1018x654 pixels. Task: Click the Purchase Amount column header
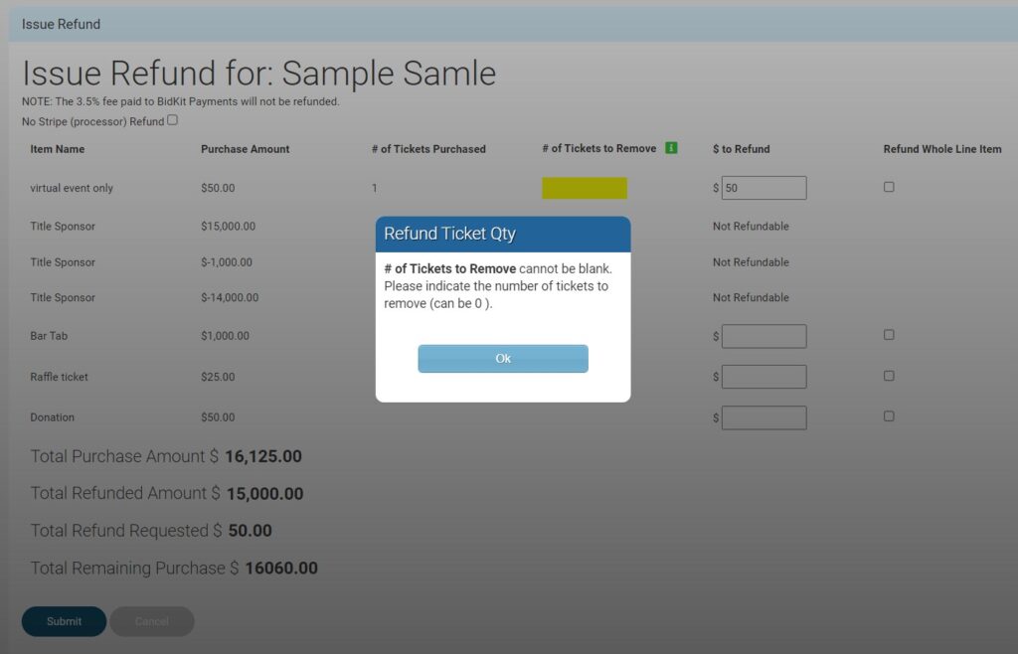(x=245, y=149)
